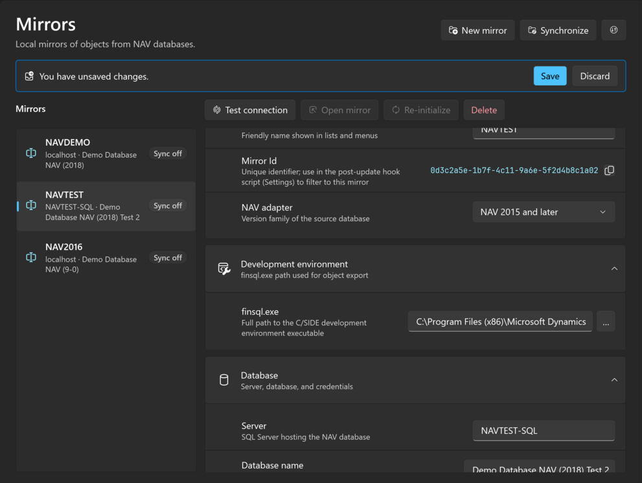Select the NAVTEST mirror in the list
This screenshot has width=642, height=483.
[x=106, y=206]
